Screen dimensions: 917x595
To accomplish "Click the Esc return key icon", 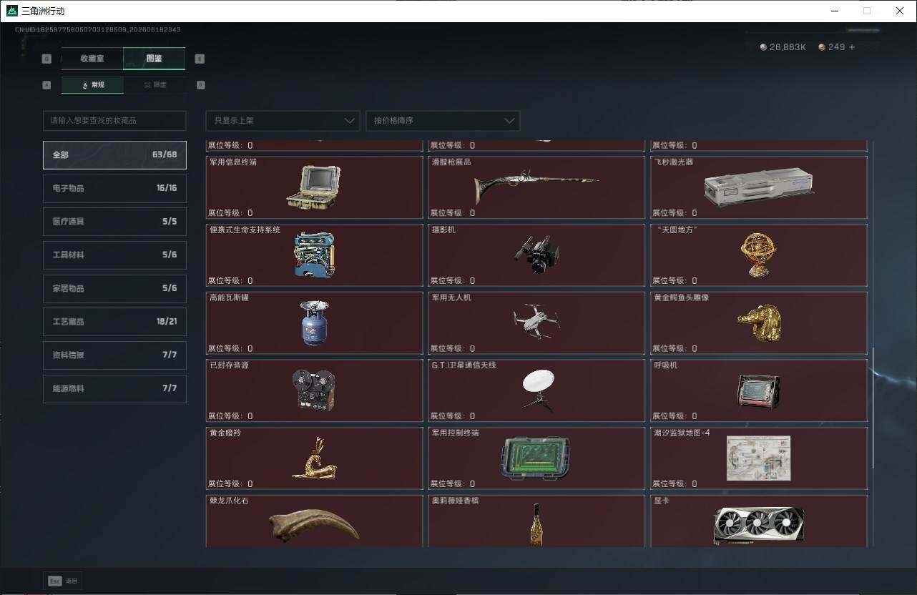I will coord(54,581).
